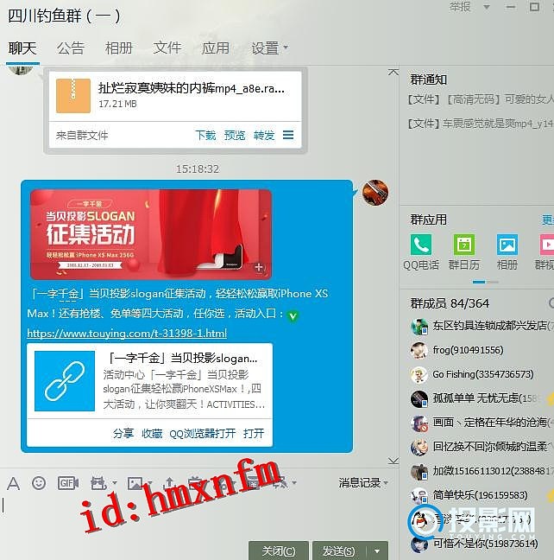Click the 关闭(C) button
Viewport: 554px width, 560px height.
[279, 551]
